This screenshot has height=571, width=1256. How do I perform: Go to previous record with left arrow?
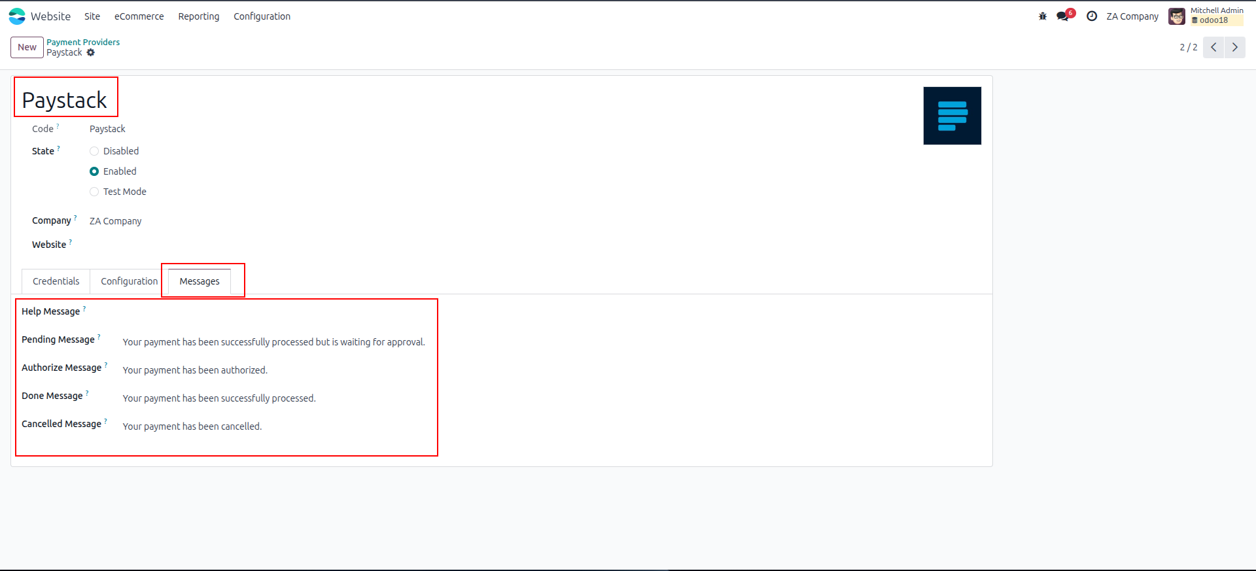1213,47
